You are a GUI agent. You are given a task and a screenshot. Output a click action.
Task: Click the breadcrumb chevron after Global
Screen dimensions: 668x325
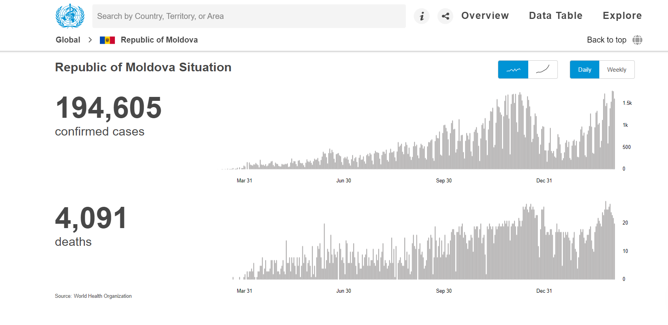click(90, 40)
